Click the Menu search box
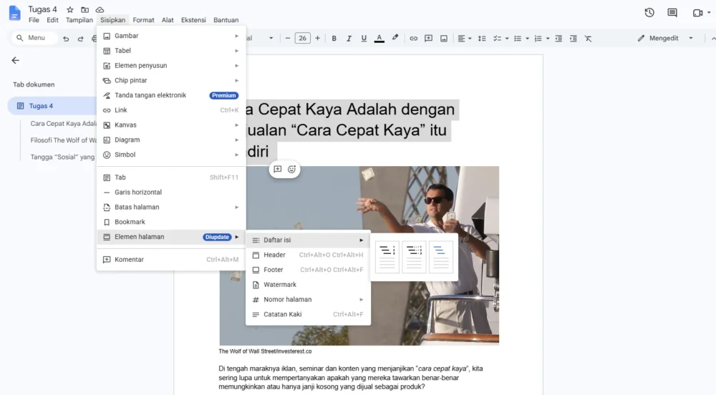Screen dimensions: 716x395 click(35, 38)
